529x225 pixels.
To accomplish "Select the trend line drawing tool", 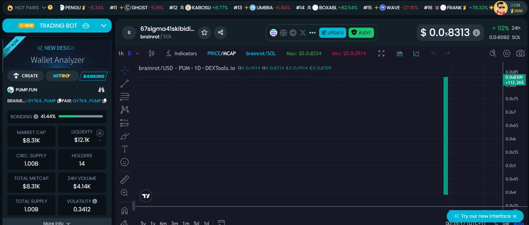I will pos(125,83).
